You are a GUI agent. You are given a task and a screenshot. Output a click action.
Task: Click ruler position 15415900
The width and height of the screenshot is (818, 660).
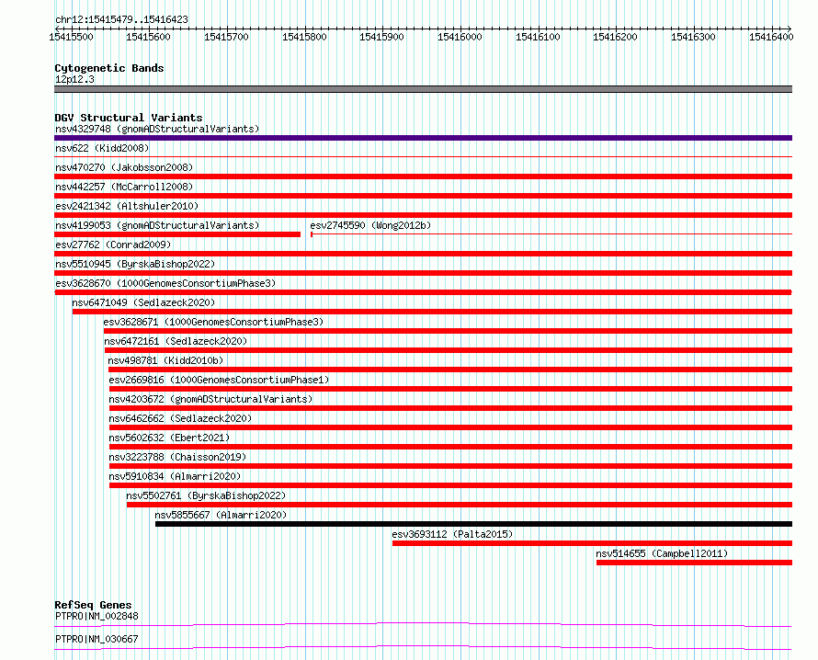[x=381, y=37]
